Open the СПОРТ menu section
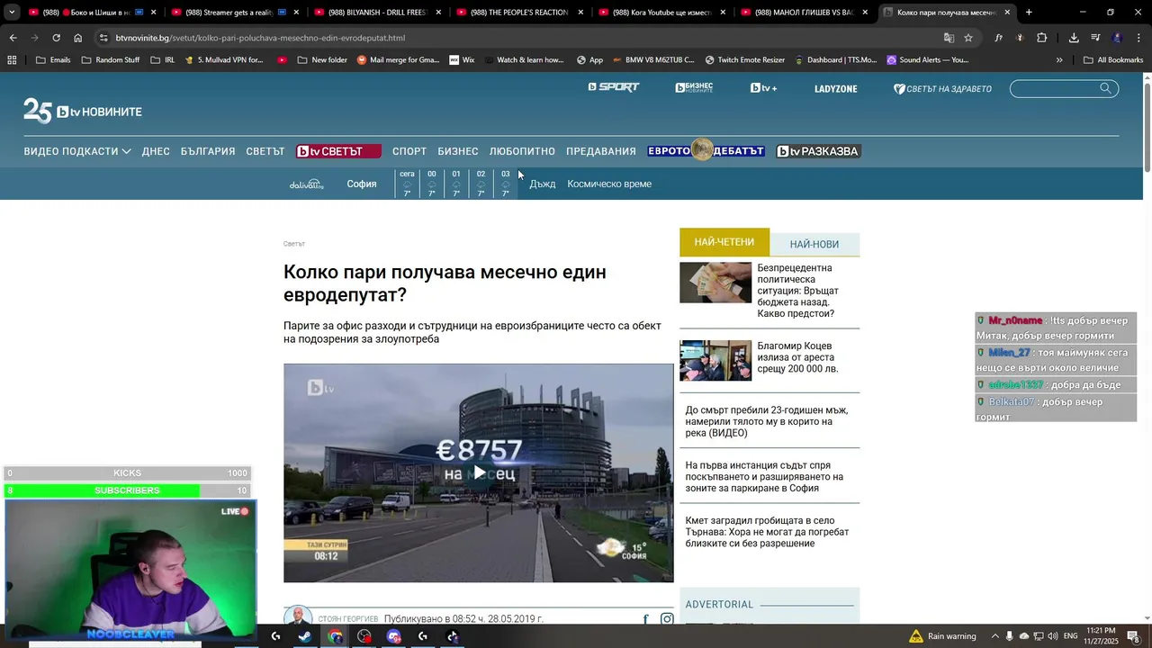 [409, 151]
